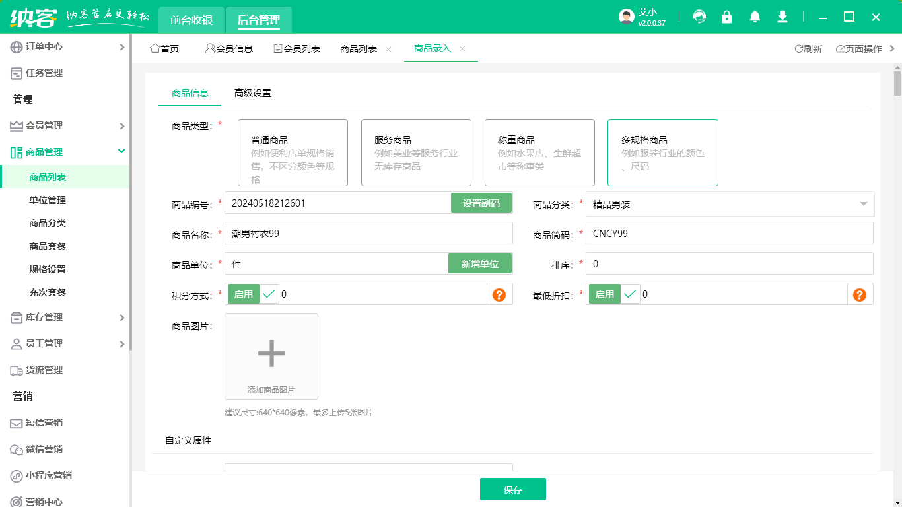Image resolution: width=902 pixels, height=507 pixels.
Task: Select 服务商品 product type
Action: click(x=416, y=152)
